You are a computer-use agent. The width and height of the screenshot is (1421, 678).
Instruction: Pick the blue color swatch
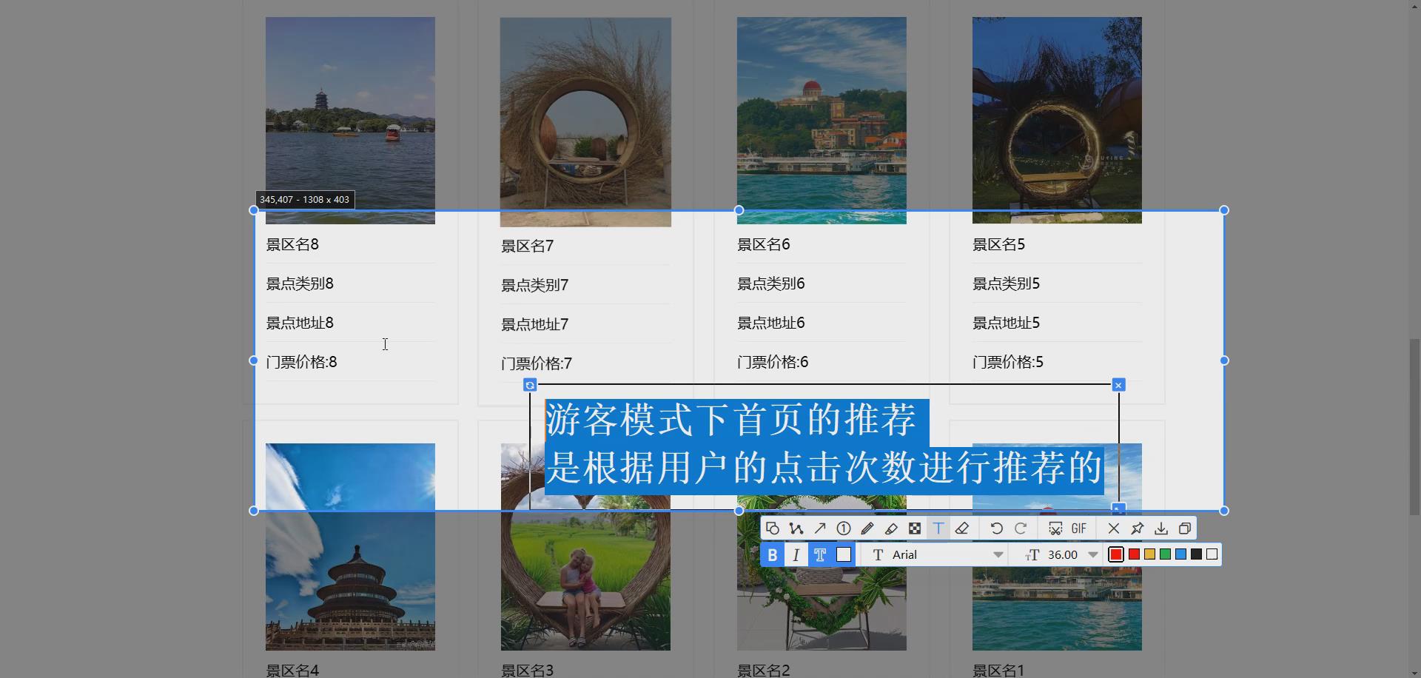(1180, 554)
